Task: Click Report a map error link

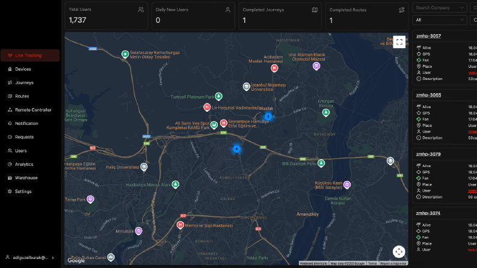Action: (393, 263)
